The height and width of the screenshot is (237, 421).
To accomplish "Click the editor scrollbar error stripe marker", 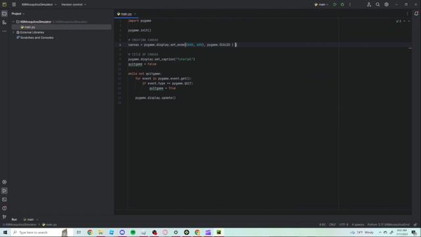I will pyautogui.click(x=410, y=48).
